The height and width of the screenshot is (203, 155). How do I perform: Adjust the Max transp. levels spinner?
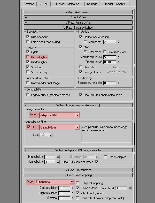[x=119, y=57]
